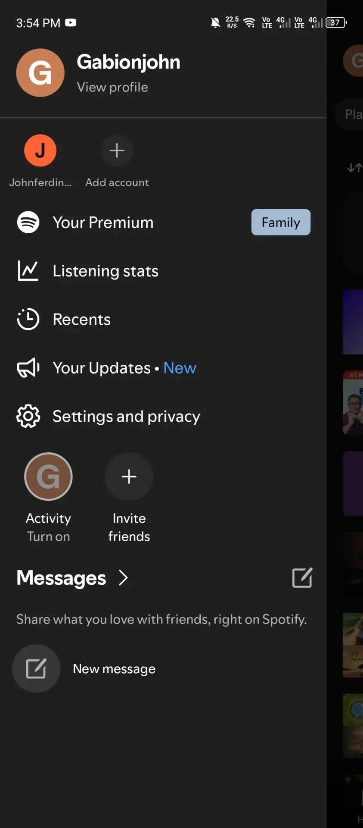Tap the podcast thumbnail with man in background

[x=353, y=402]
